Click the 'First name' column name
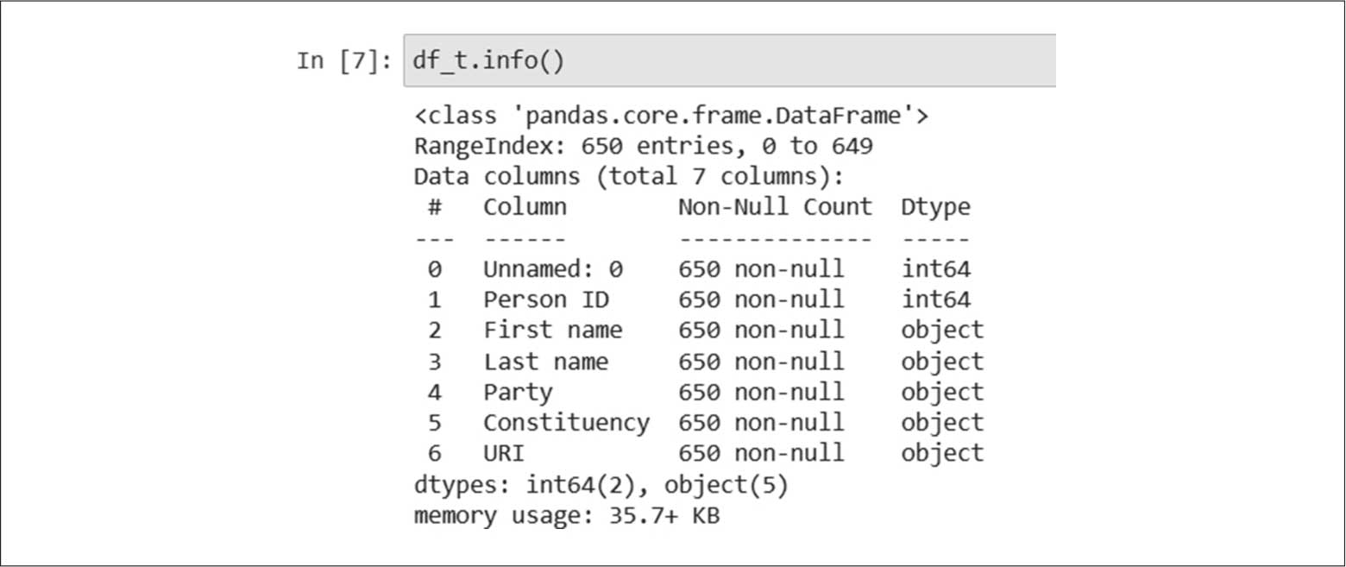The width and height of the screenshot is (1346, 567). coord(552,331)
